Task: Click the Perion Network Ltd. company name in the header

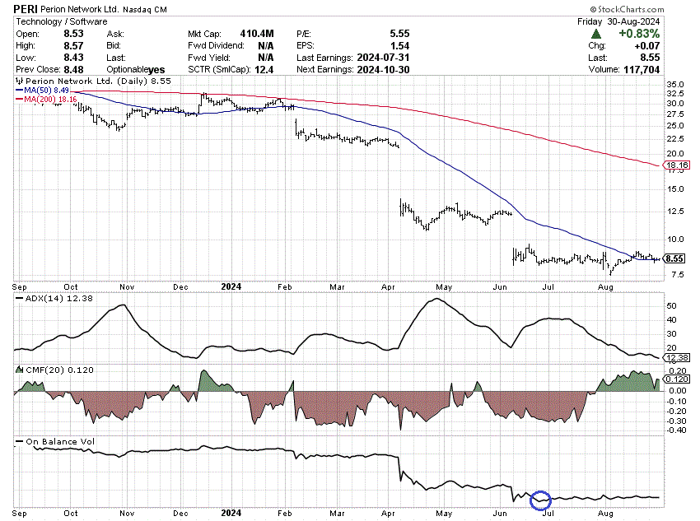Action: tap(80, 9)
